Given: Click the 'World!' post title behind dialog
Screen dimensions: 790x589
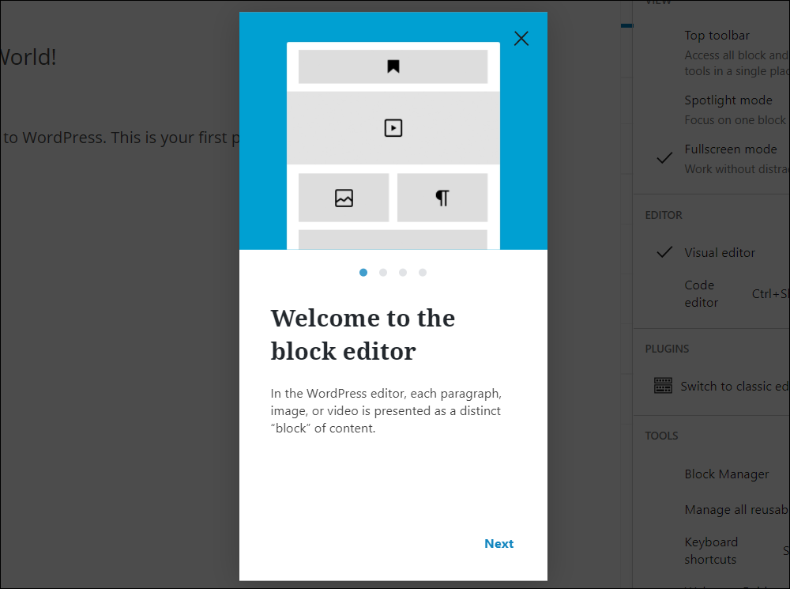Looking at the screenshot, I should [x=28, y=57].
